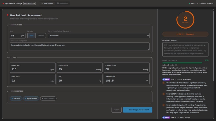Select Male gender option
Image resolution: width=216 pixels, height=121 pixels.
pyautogui.click(x=31, y=36)
